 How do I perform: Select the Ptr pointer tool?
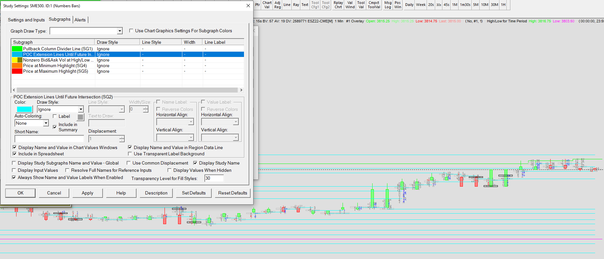point(257,5)
